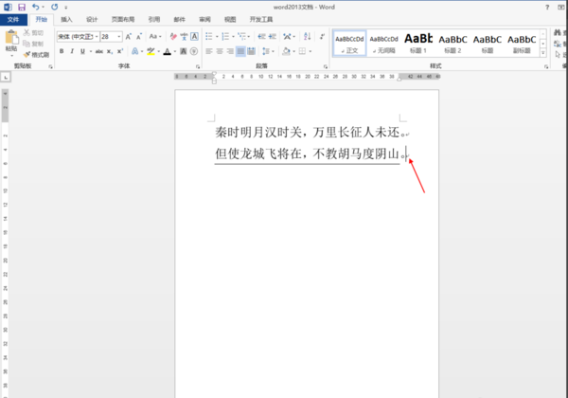Toggle Subscript formatting
The width and height of the screenshot is (568, 398).
click(110, 51)
